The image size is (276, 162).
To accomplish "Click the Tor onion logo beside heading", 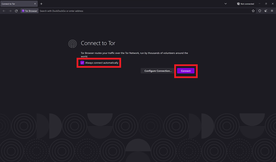I will click(x=72, y=43).
